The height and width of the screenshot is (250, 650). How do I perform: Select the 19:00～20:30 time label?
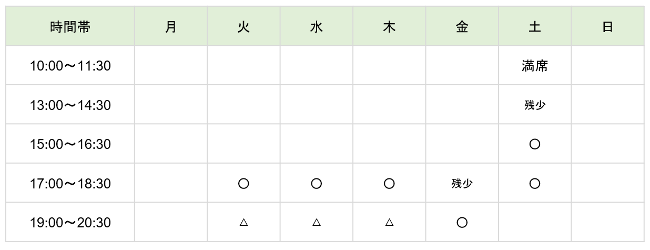tap(70, 223)
